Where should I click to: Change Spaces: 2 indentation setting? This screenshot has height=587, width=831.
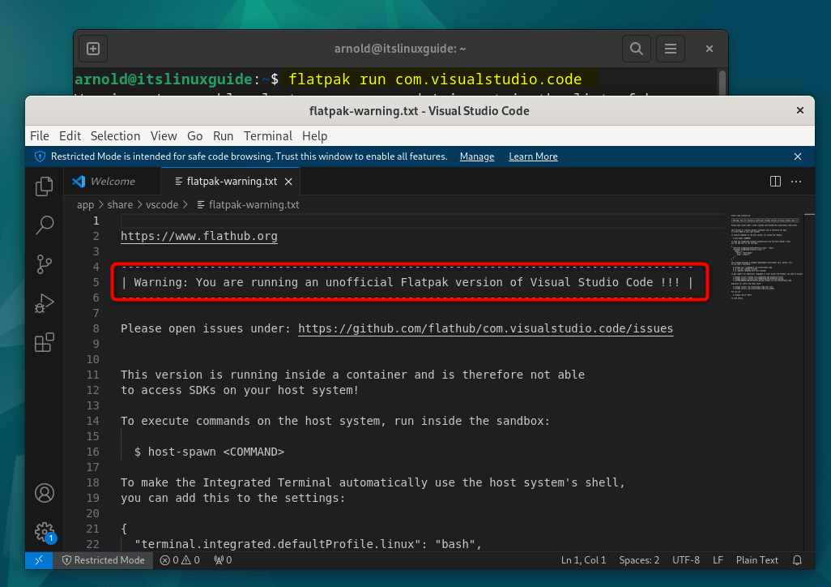point(640,560)
